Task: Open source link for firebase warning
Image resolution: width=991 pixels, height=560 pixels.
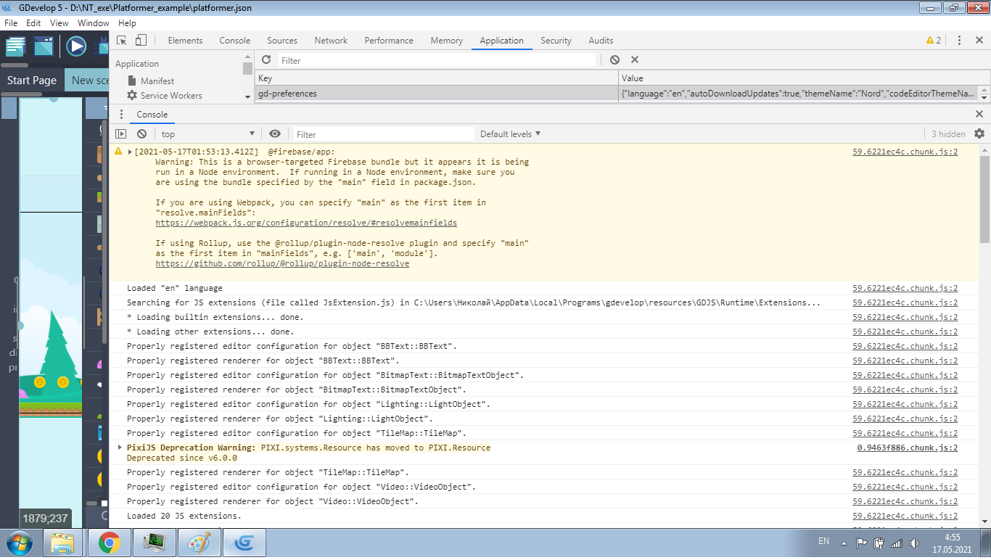Action: pos(905,152)
